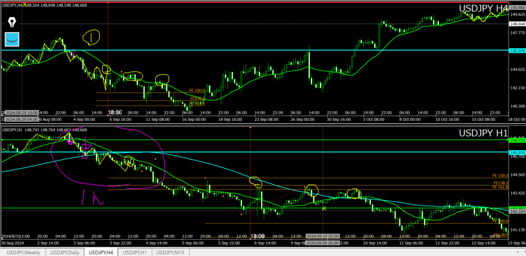Viewport: 526px width, 256px height.
Task: Click the 148.668 current price label on H4
Action: pos(516,24)
